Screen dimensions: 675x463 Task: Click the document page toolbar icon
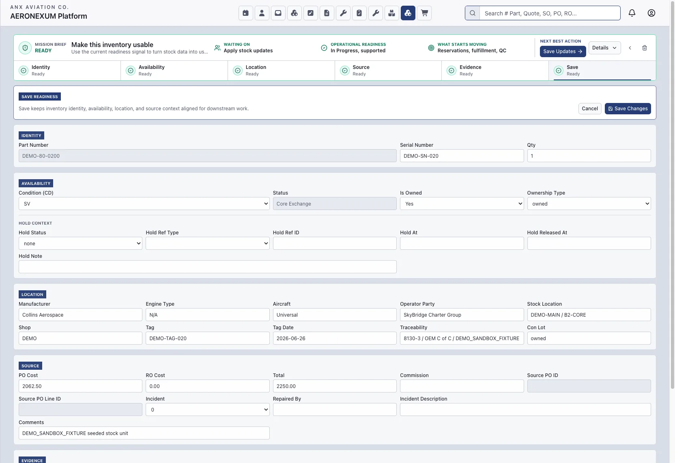tap(327, 13)
